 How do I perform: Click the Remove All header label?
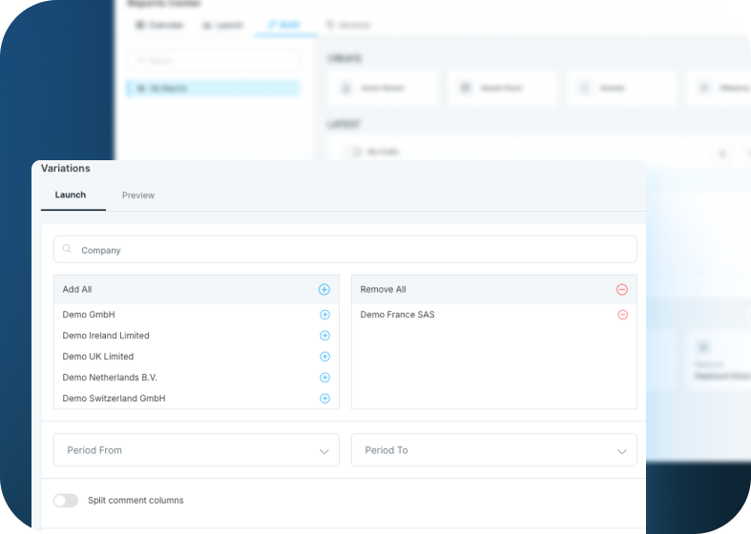[384, 290]
